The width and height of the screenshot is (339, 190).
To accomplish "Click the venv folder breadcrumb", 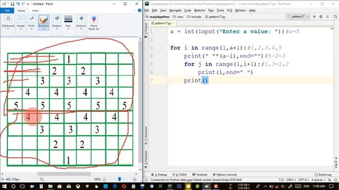I will coord(178,16).
